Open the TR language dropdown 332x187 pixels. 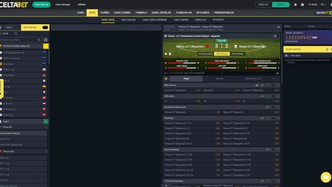pos(323,4)
